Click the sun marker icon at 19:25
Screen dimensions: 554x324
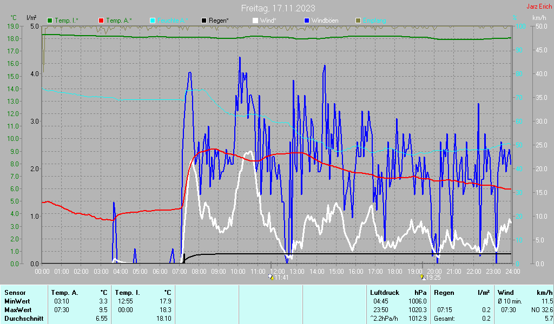coord(423,277)
